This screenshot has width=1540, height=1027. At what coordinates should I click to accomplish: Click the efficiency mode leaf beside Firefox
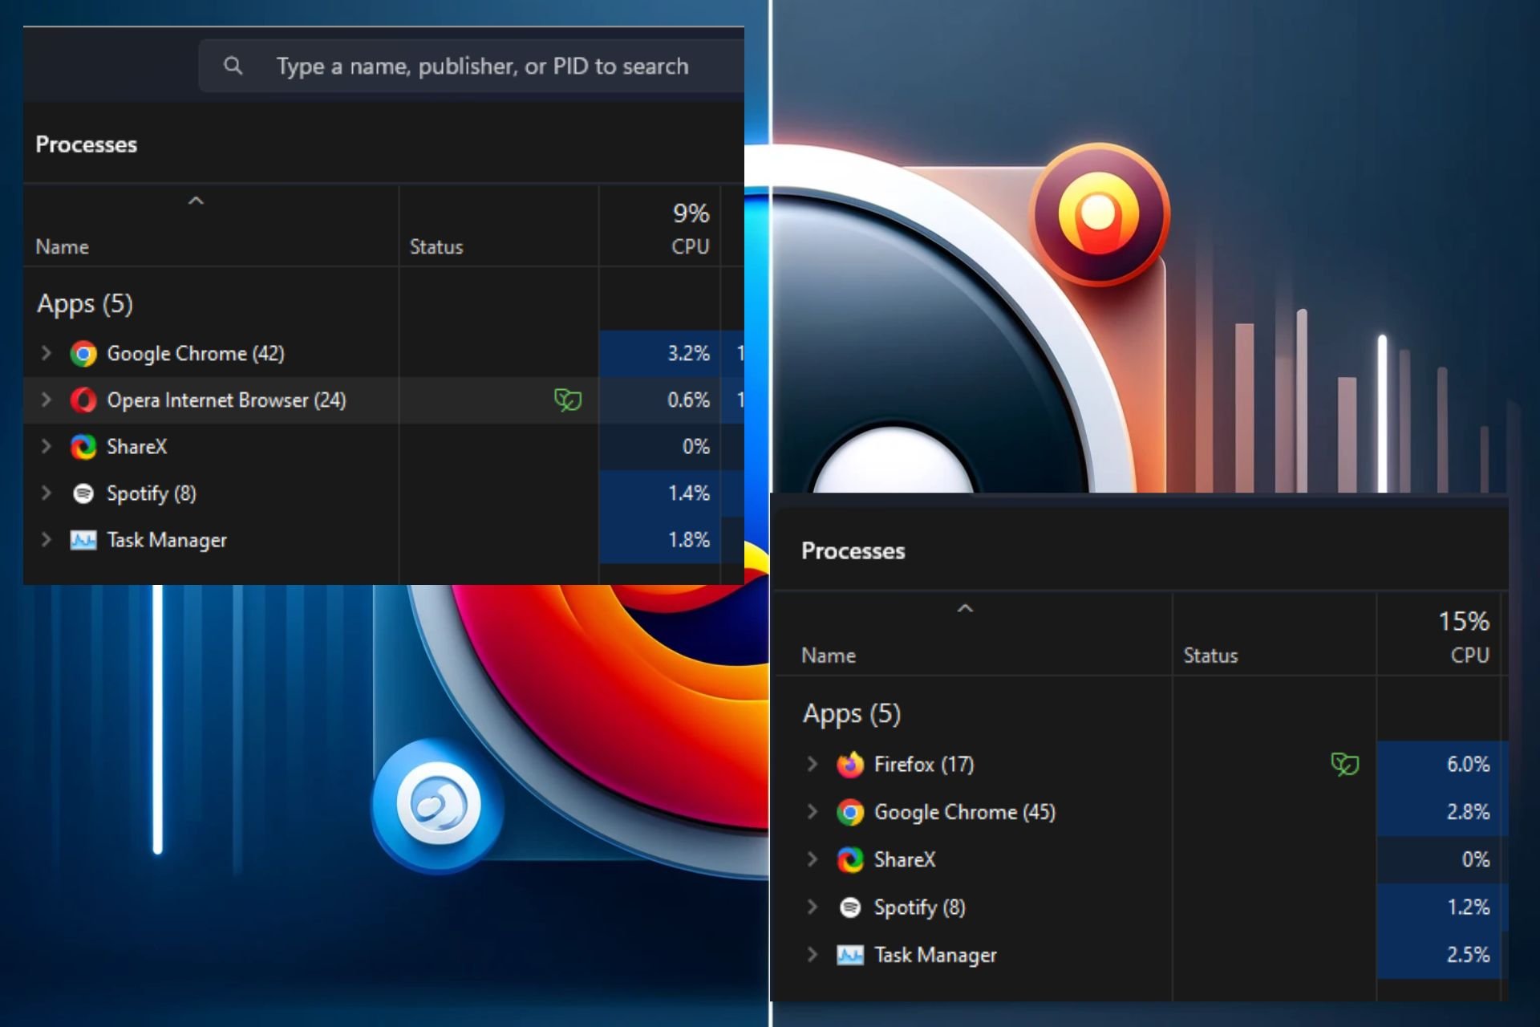[x=1344, y=764]
